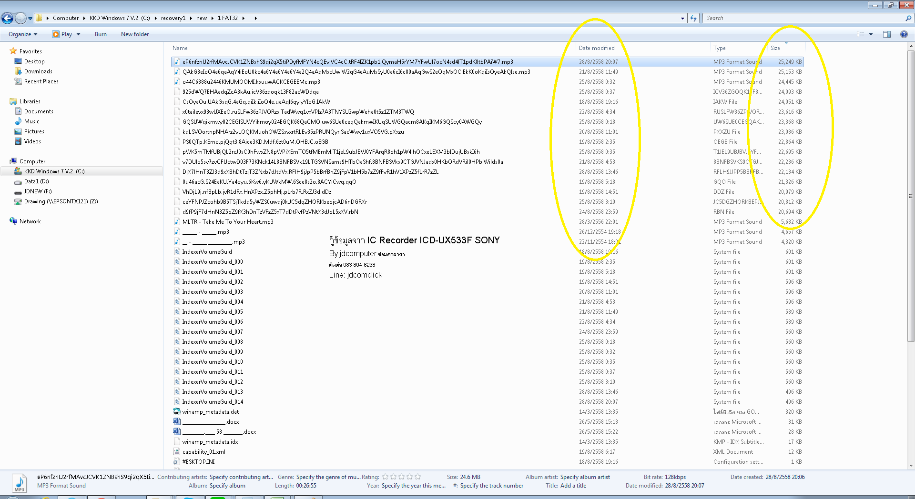Select the o44C6888u2446KMUMOOMI...mp3 file
The height and width of the screenshot is (499, 915).
(251, 82)
